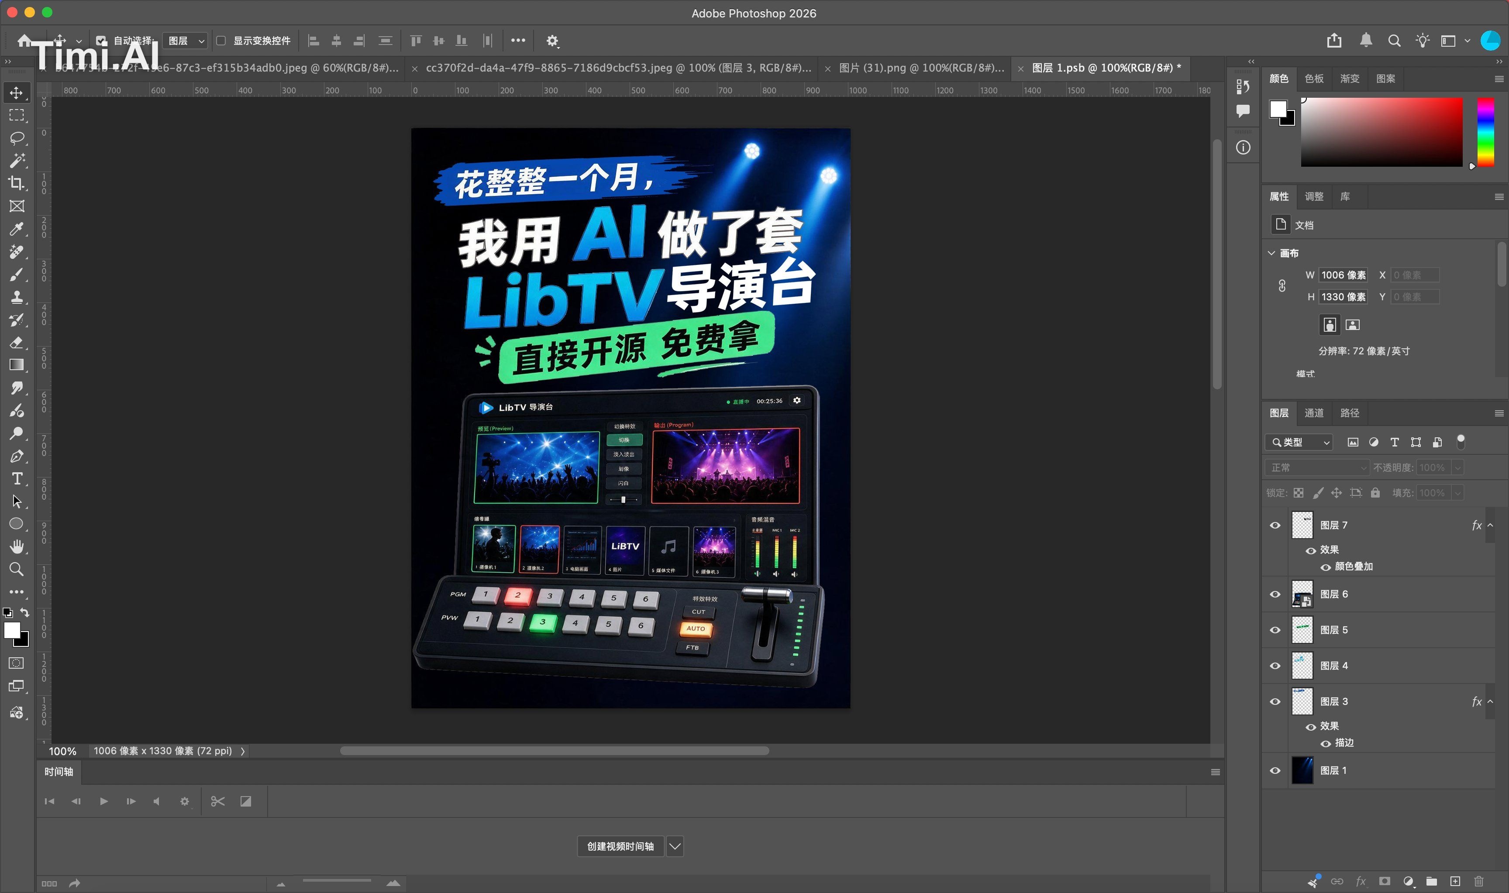Image resolution: width=1509 pixels, height=893 pixels.
Task: Switch to the 调整 tab
Action: point(1314,197)
